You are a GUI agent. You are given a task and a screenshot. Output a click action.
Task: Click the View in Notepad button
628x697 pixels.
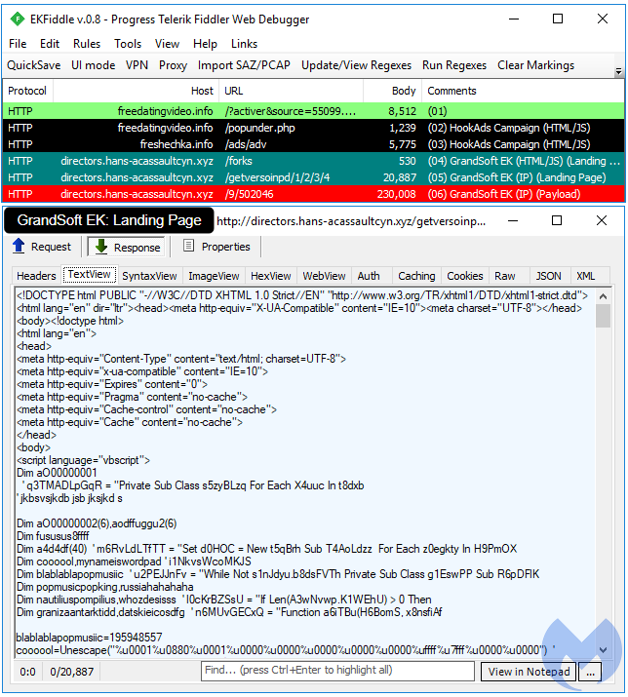pos(529,672)
